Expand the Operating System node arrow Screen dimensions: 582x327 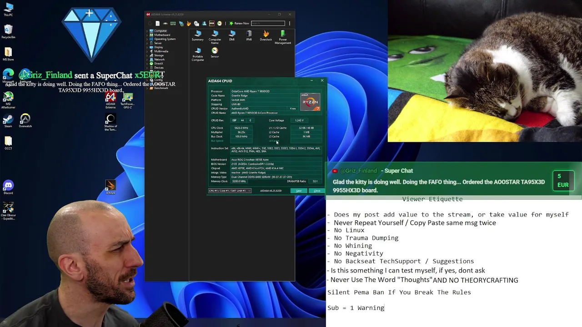(x=147, y=39)
